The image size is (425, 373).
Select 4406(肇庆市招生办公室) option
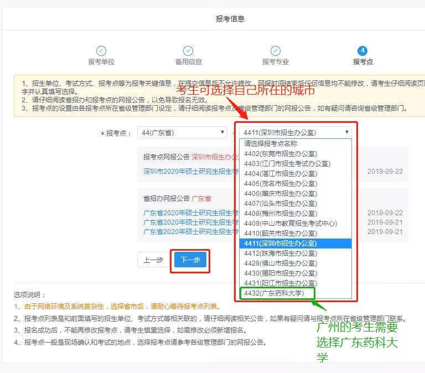296,194
